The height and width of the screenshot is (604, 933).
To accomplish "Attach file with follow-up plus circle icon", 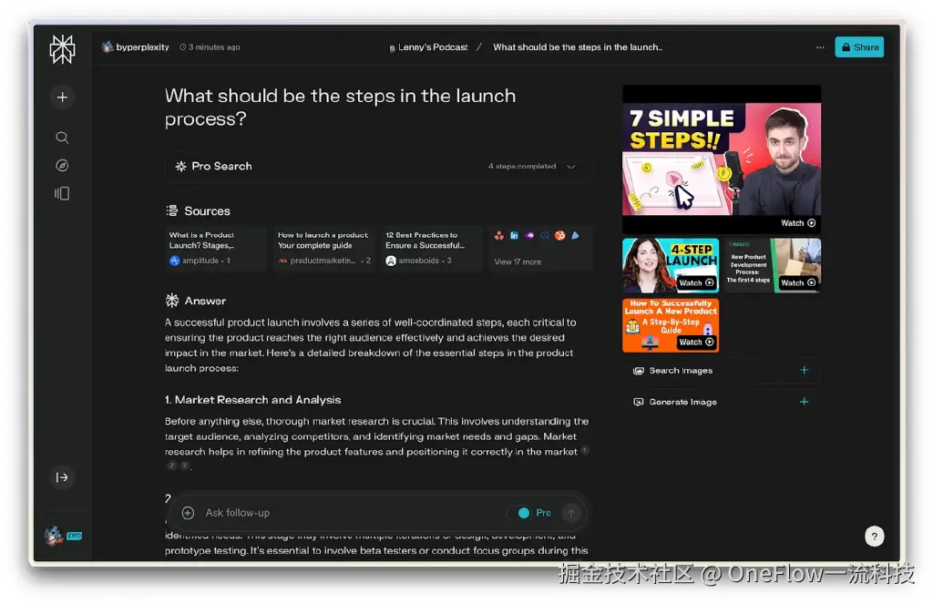I will tap(188, 513).
